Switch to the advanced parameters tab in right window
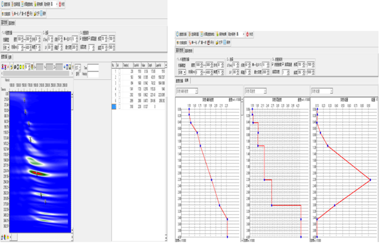Screen dimensions: 381x246 coord(189,51)
